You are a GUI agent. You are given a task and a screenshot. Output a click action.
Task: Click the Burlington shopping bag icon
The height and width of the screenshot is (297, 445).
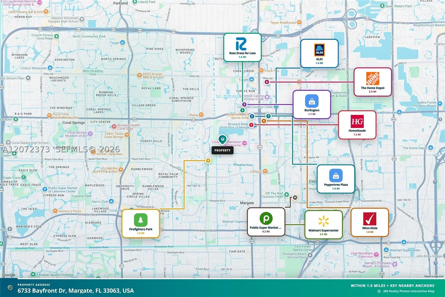312,101
